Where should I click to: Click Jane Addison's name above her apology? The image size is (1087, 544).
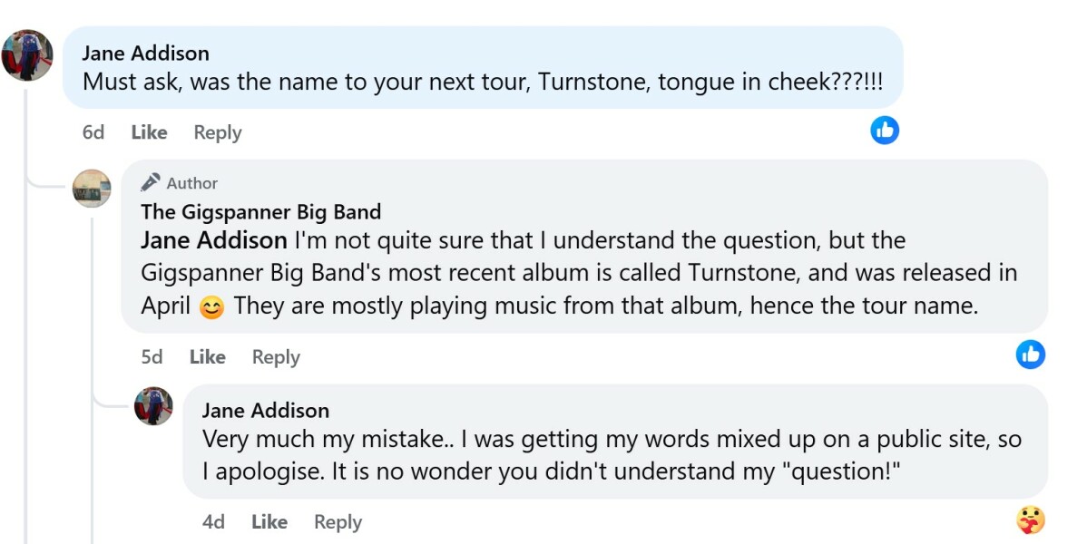point(265,411)
